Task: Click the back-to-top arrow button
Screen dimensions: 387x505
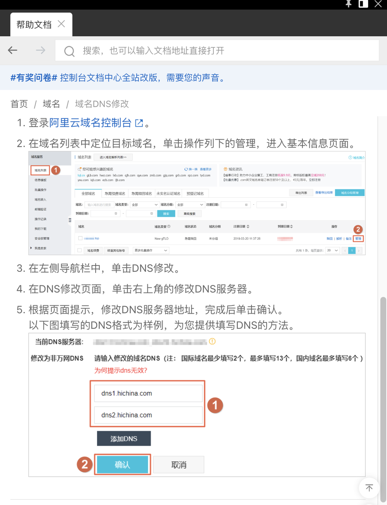Action: pos(369,488)
